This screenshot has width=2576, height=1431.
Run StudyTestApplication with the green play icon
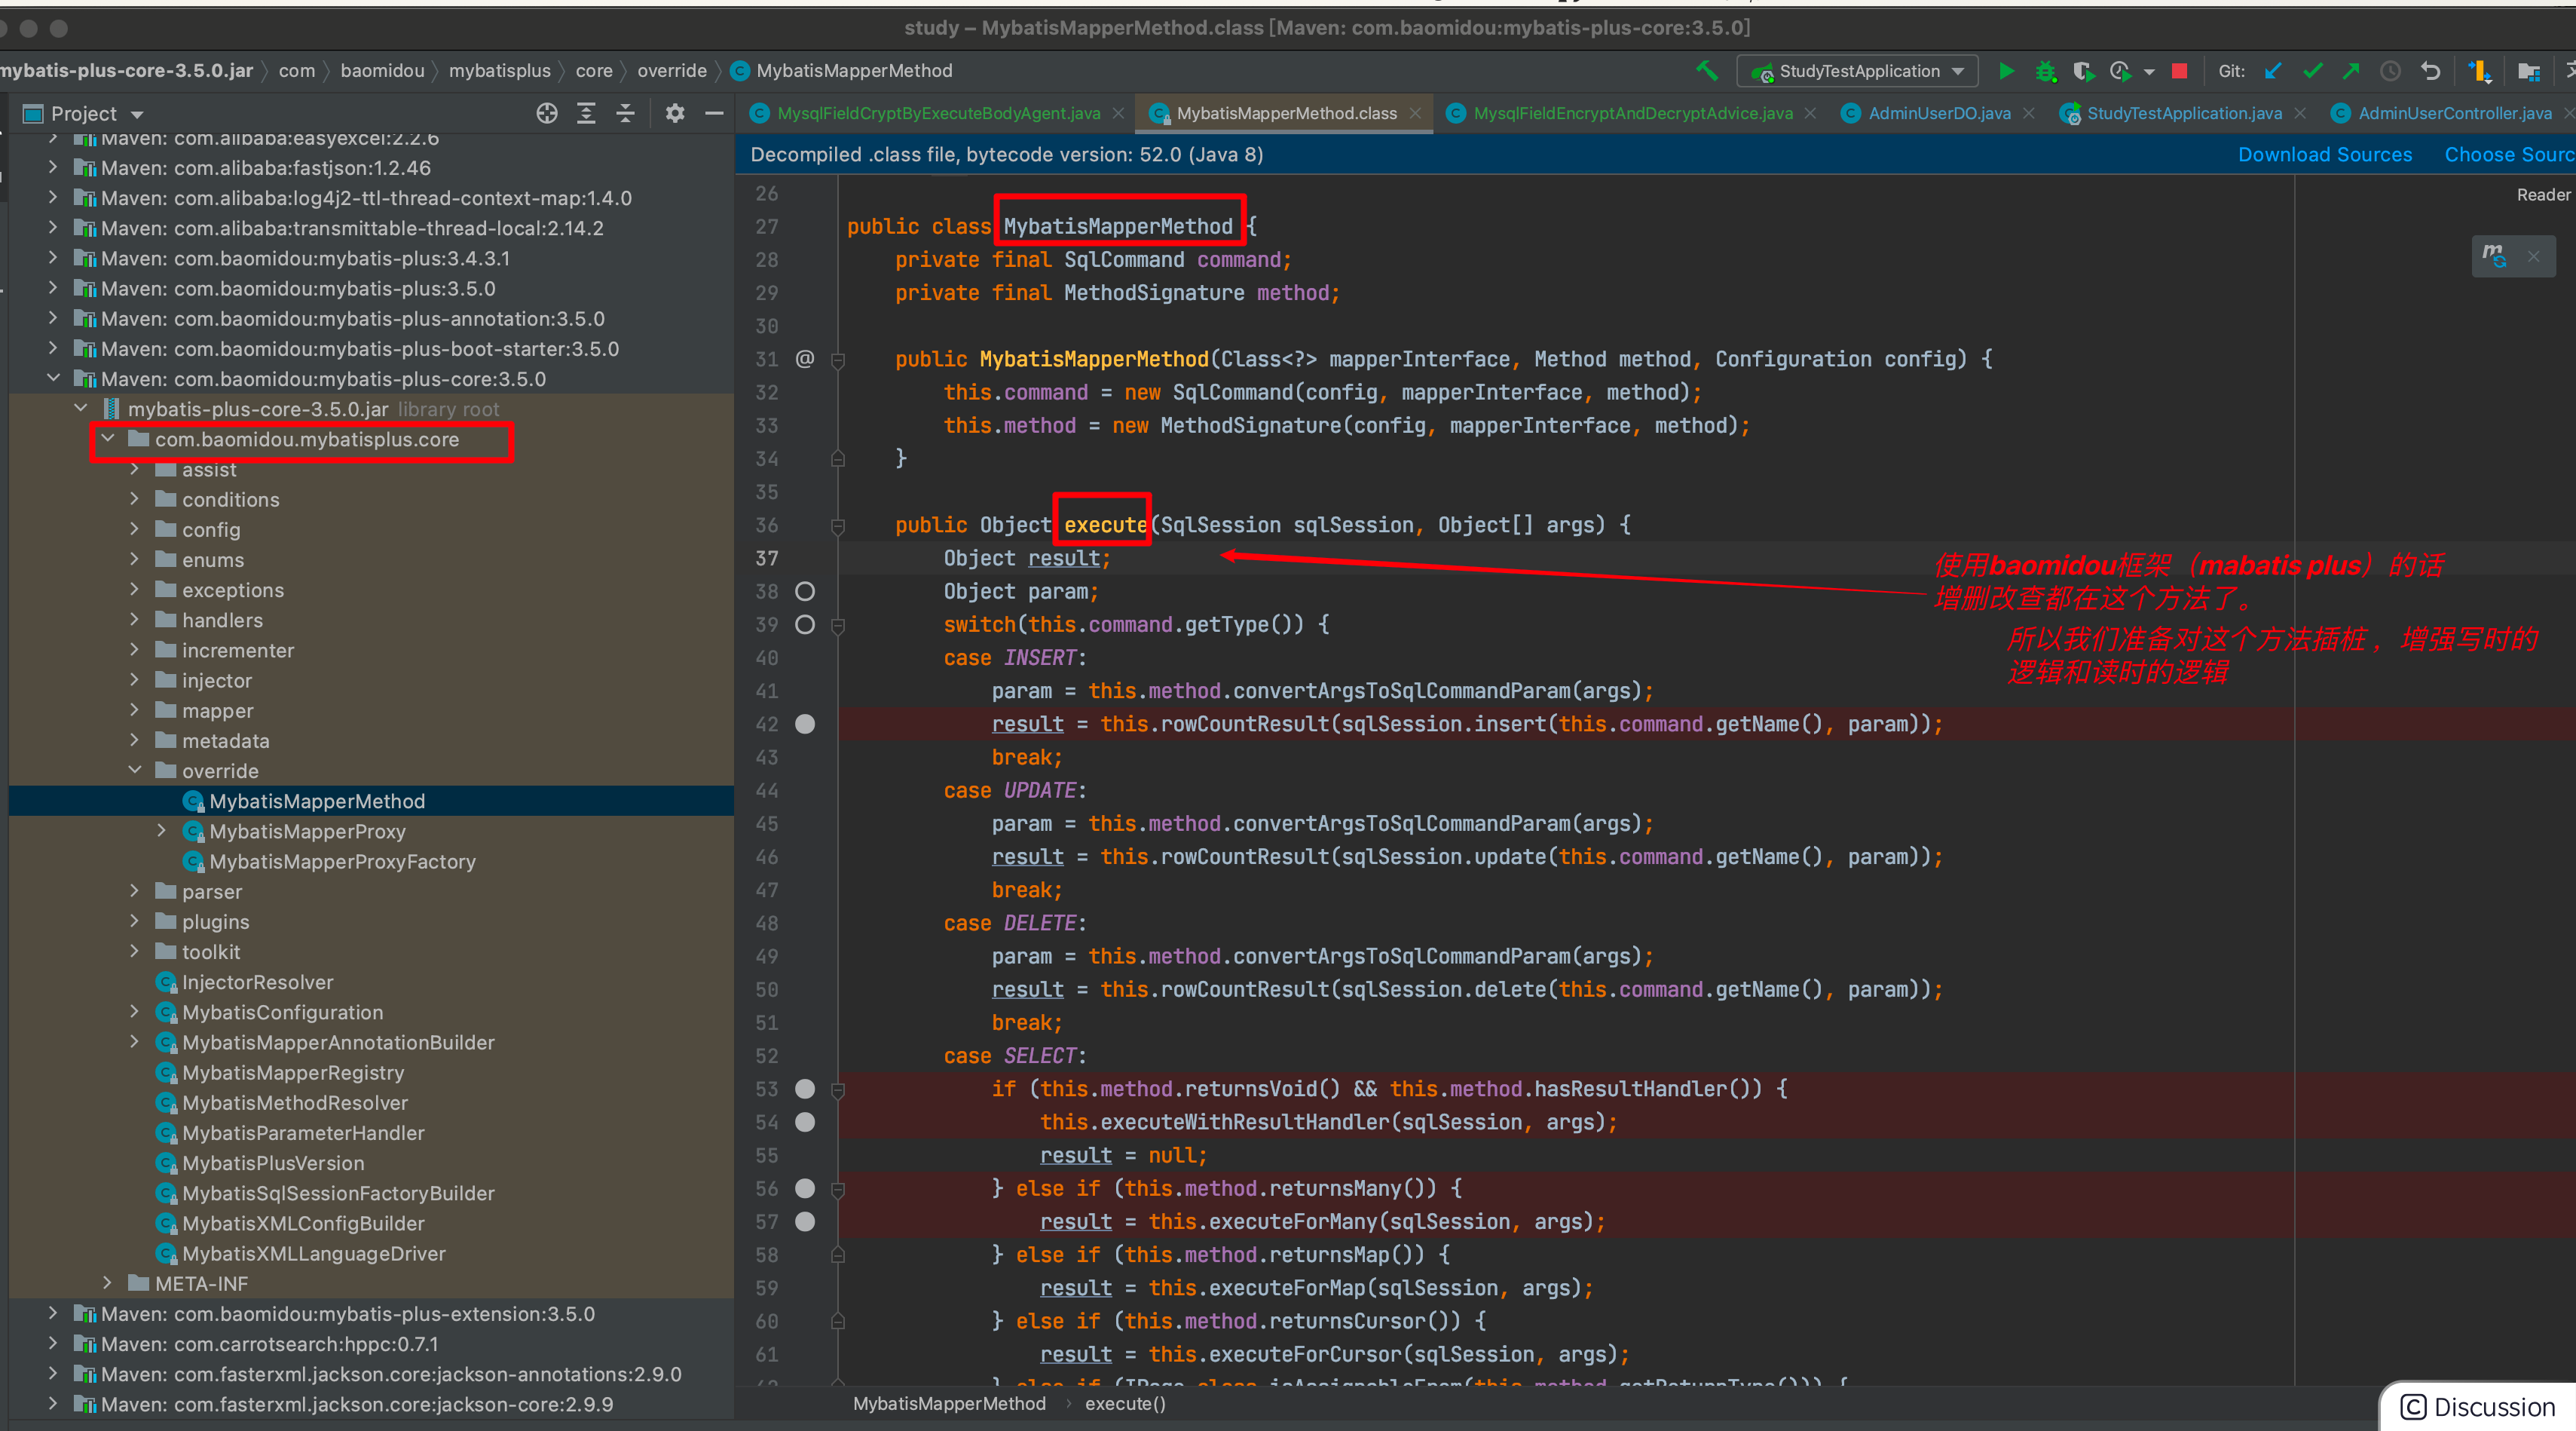coord(2006,71)
